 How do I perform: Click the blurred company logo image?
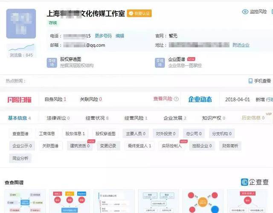point(21,24)
